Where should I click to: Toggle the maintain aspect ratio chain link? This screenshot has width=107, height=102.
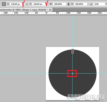[x=68, y=4]
